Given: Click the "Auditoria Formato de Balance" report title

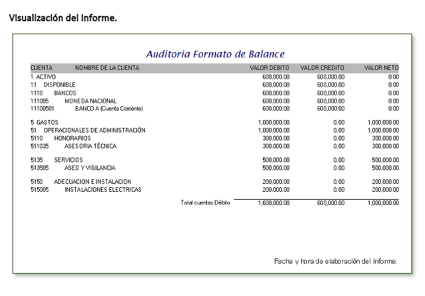Looking at the screenshot, I should [215, 54].
